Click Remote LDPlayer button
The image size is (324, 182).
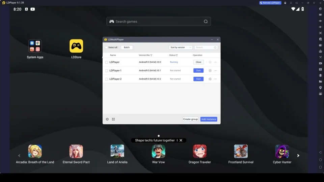click(x=270, y=3)
